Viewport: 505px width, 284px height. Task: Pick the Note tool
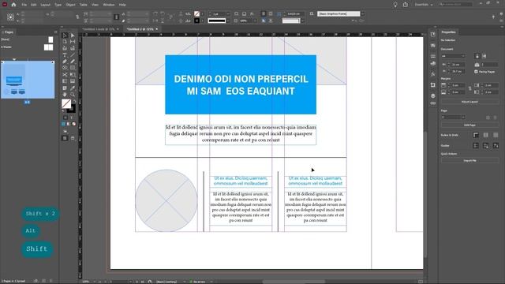[x=65, y=88]
